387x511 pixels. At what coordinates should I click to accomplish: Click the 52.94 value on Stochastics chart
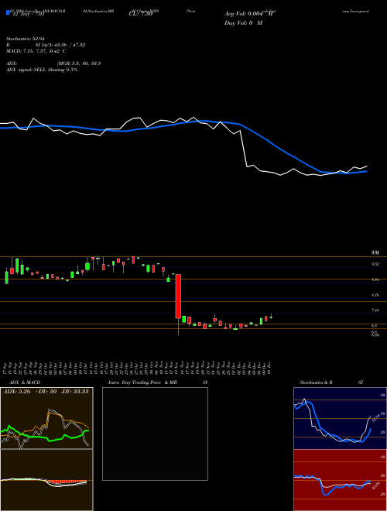[x=376, y=417]
